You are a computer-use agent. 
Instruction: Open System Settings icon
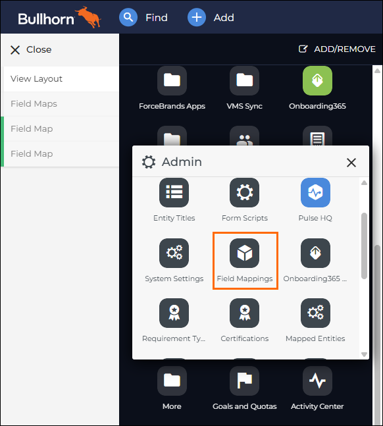coord(174,253)
